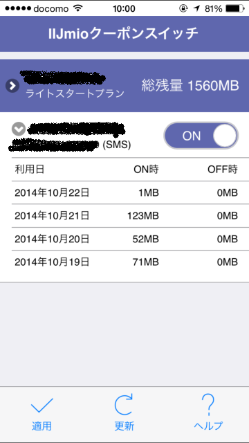The height and width of the screenshot is (443, 249).
Task: Tap the 2014年10月19日 71MB row
Action: click(126, 262)
